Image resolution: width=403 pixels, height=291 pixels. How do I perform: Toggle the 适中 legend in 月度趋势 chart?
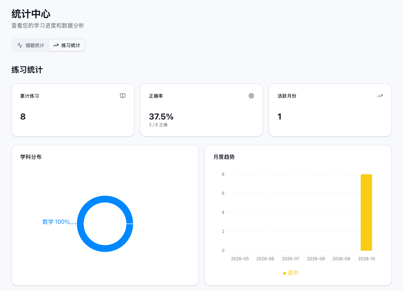(291, 273)
